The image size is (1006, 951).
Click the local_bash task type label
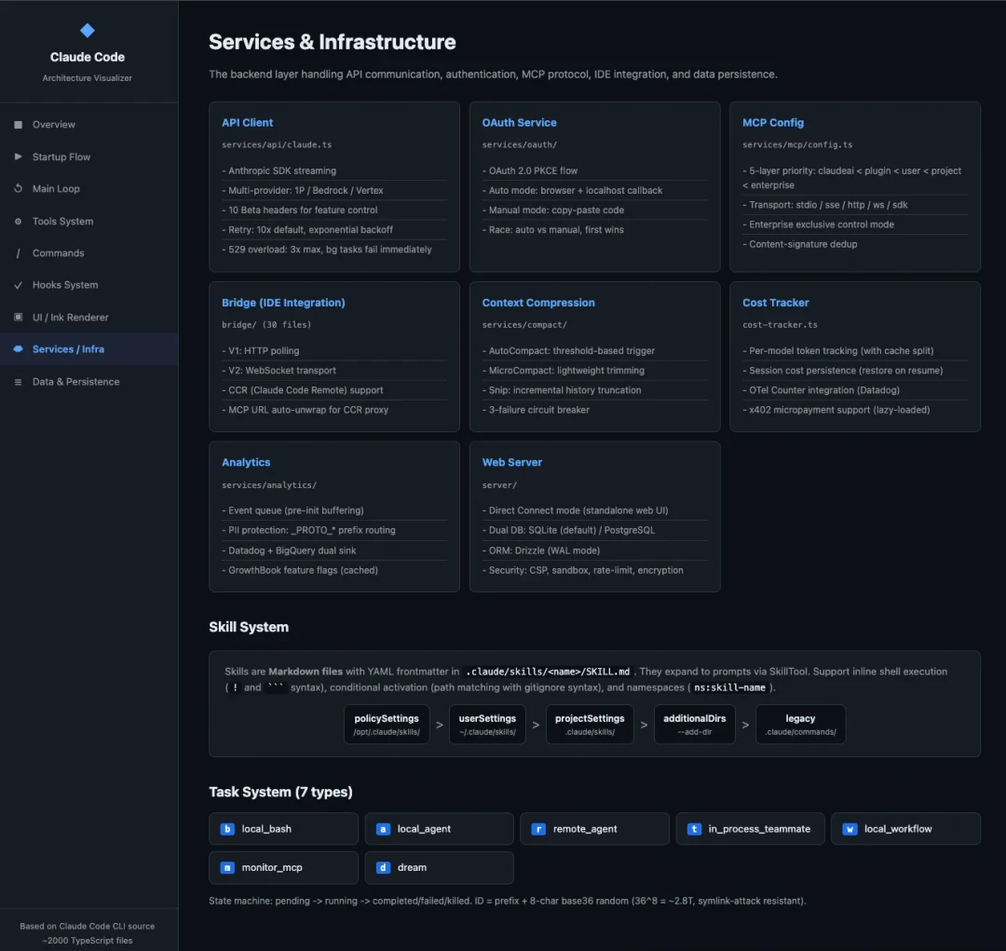[x=266, y=829]
